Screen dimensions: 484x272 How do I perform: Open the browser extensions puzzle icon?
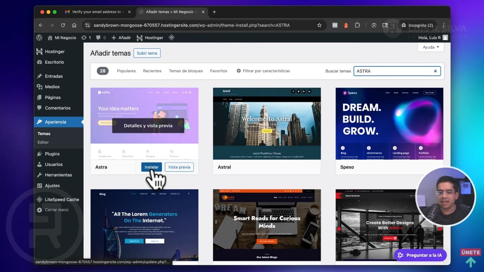coord(357,26)
